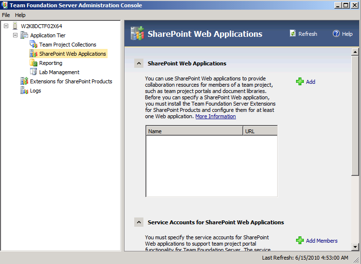Collapse the SharePoint Web Applications section
Image resolution: width=361 pixels, height=264 pixels.
139,63
